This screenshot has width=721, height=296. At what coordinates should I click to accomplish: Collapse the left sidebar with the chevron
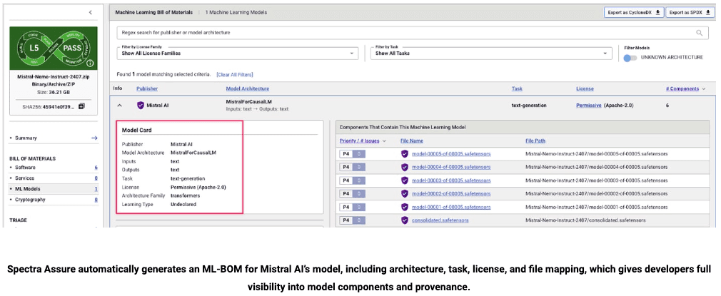pos(90,12)
